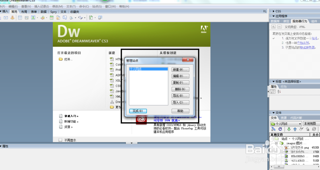Check the 不再显示 checkbox
The width and height of the screenshot is (320, 170).
[x=60, y=140]
